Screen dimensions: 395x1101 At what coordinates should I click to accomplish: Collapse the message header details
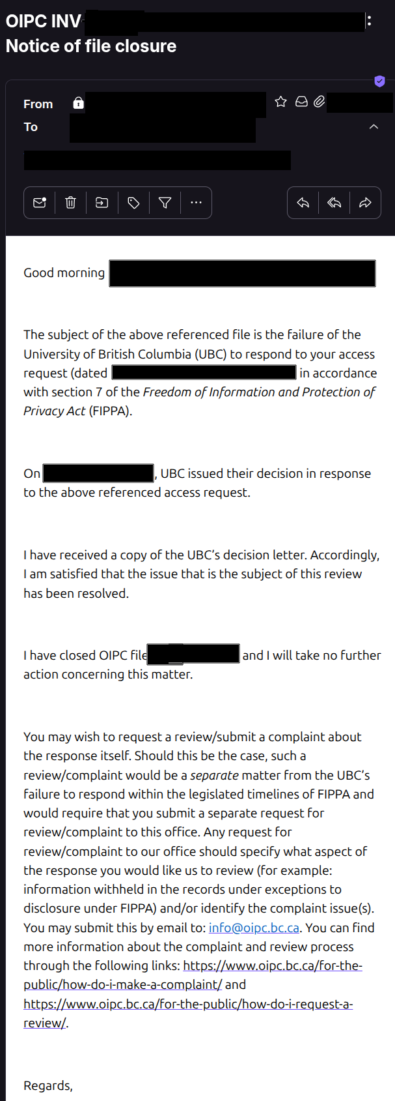[374, 126]
